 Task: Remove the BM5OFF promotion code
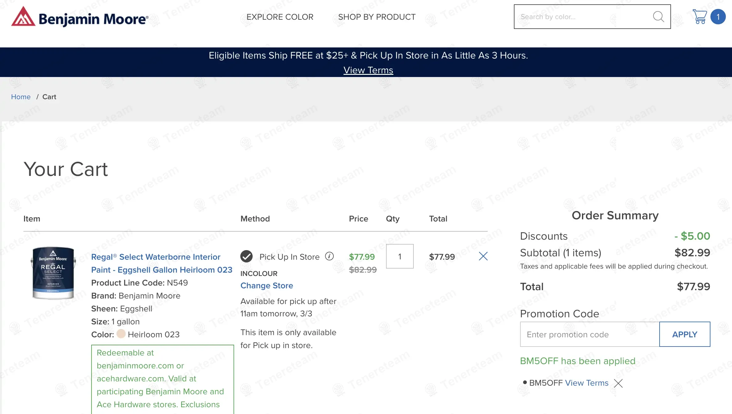(618, 383)
